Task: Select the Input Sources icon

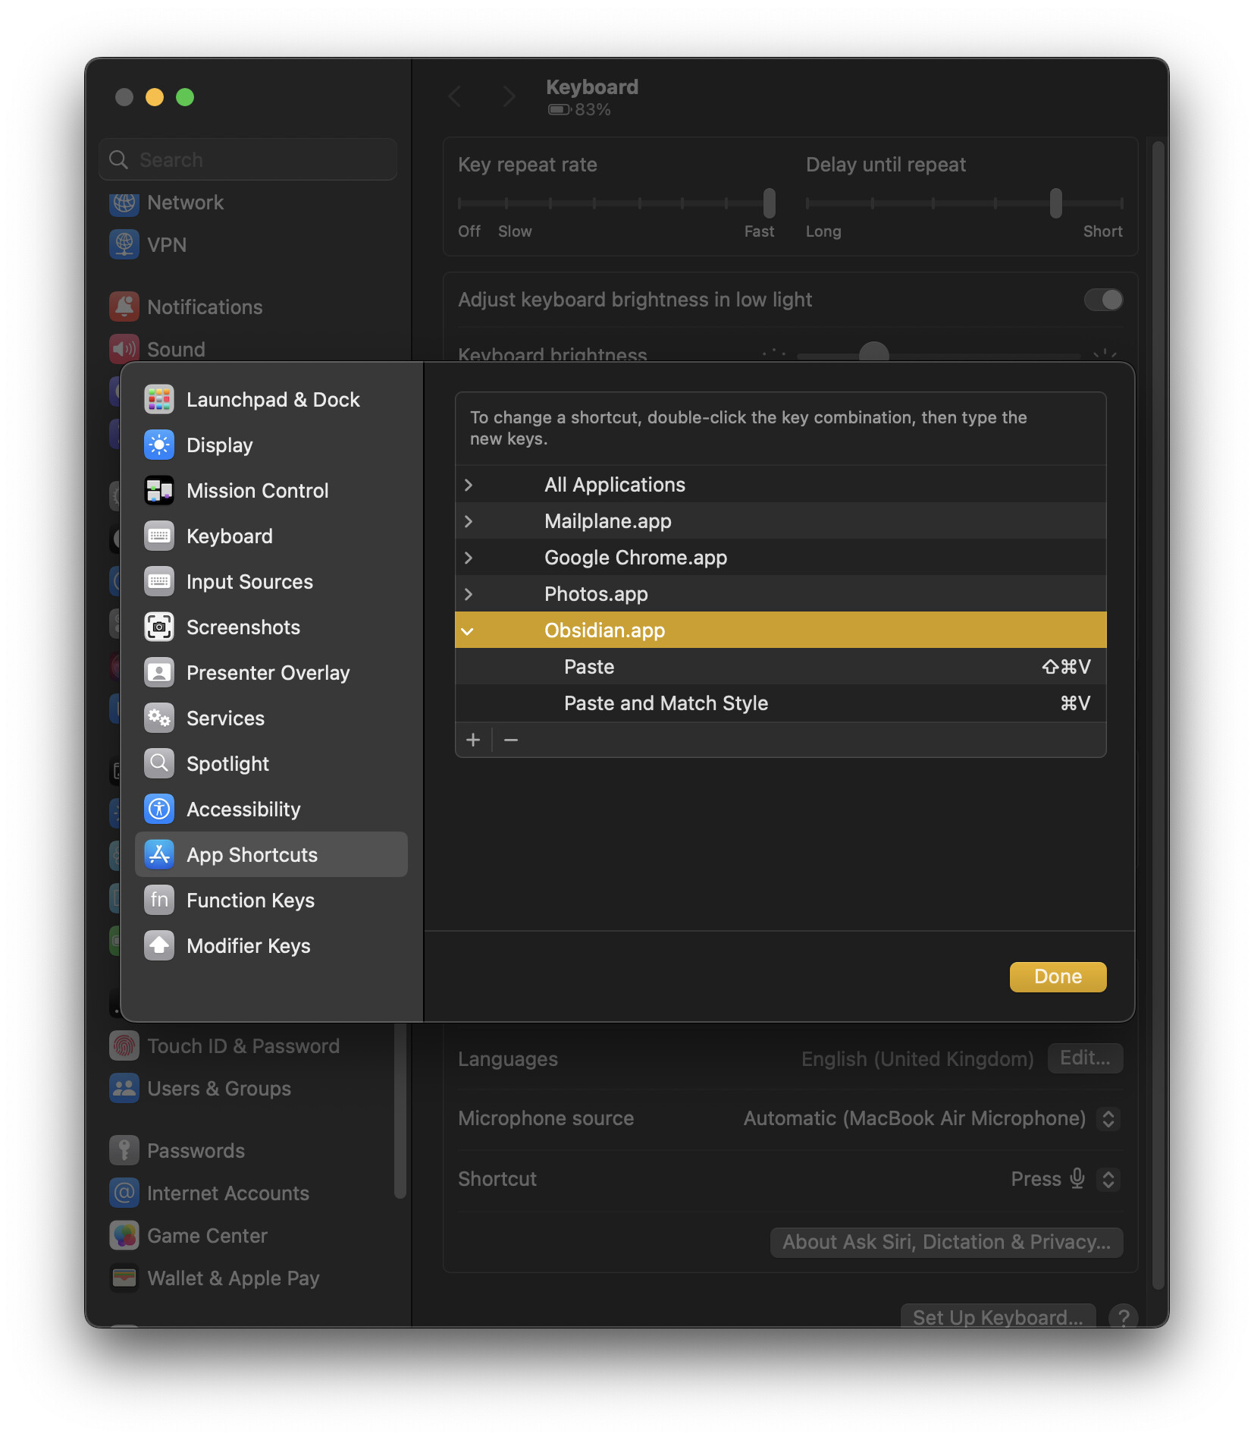Action: (x=159, y=581)
